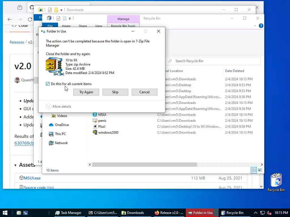The width and height of the screenshot is (290, 217).
Task: Open Recycle Bin Tools ribbon tab
Action: point(123,26)
